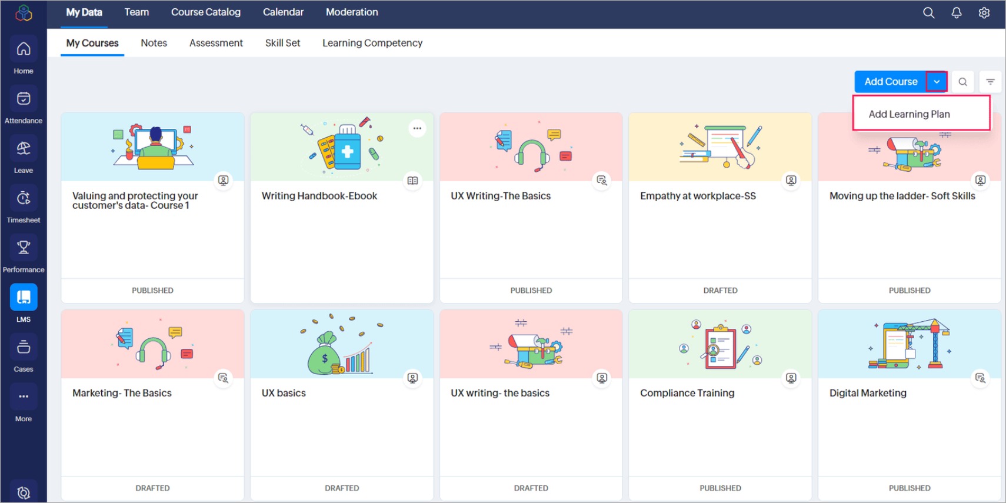This screenshot has height=503, width=1006.
Task: Open the clock icon at sidebar bottom
Action: pyautogui.click(x=24, y=493)
